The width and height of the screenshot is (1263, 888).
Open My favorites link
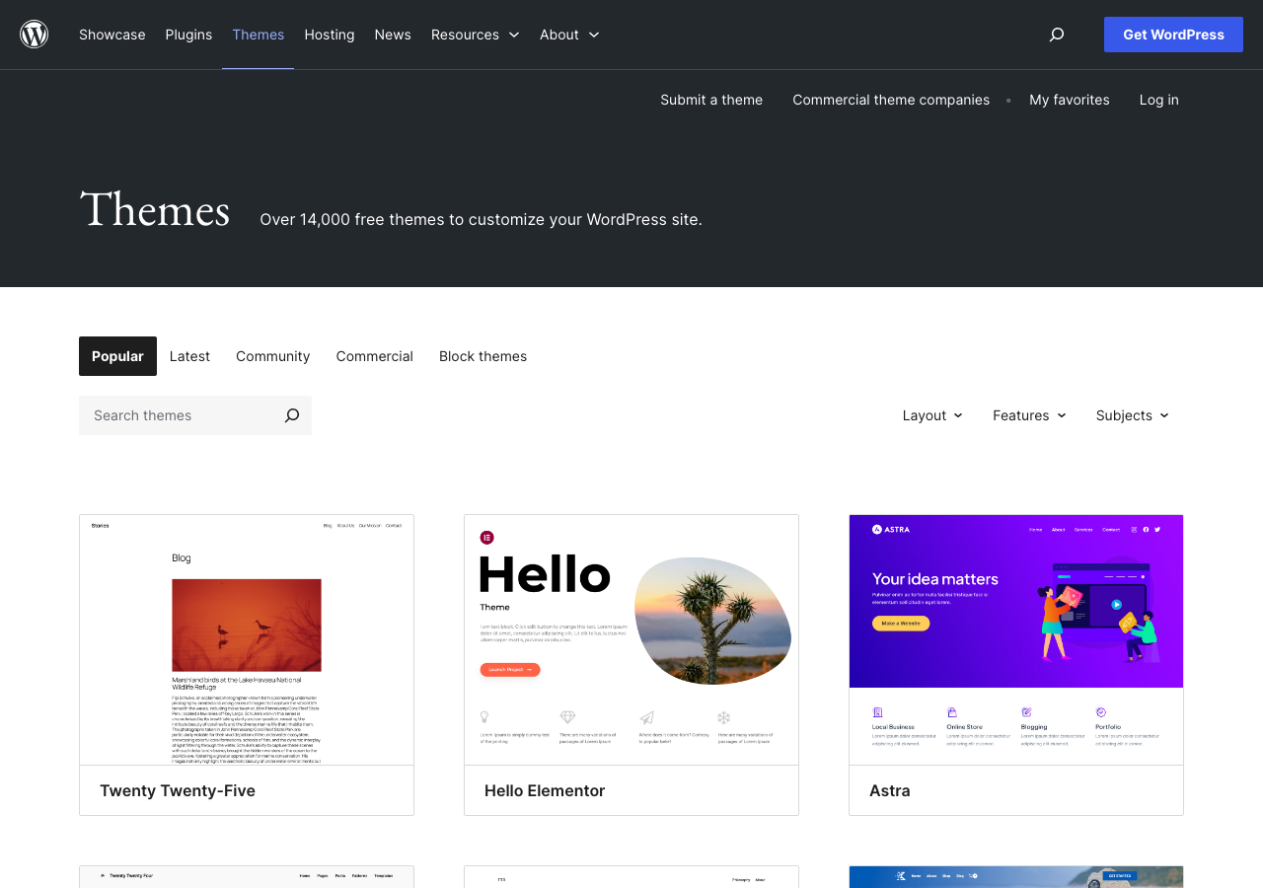(1070, 100)
